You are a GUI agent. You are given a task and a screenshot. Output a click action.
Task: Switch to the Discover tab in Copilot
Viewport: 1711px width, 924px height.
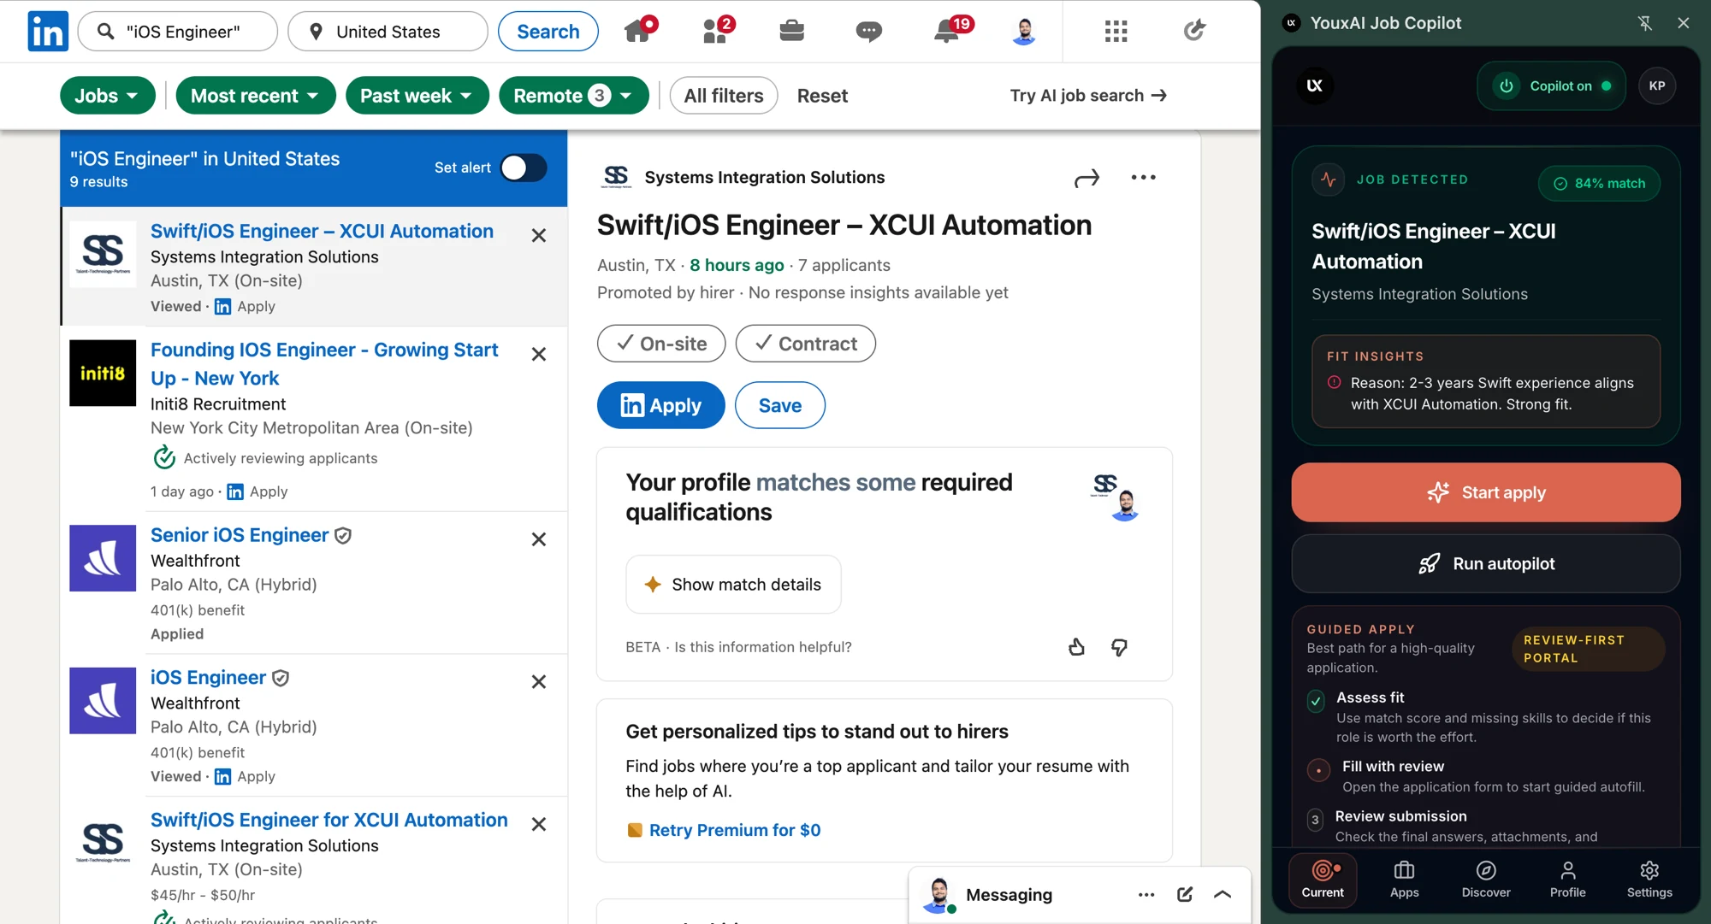tap(1485, 879)
